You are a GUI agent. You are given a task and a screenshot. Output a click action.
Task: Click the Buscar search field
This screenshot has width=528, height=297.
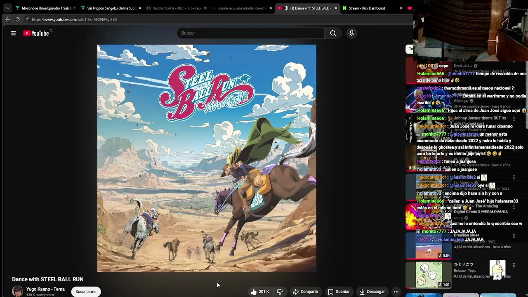click(x=251, y=33)
